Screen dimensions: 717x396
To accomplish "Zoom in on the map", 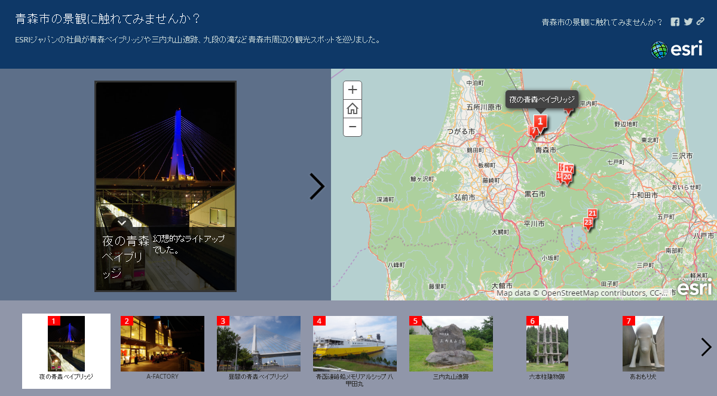I will [353, 90].
